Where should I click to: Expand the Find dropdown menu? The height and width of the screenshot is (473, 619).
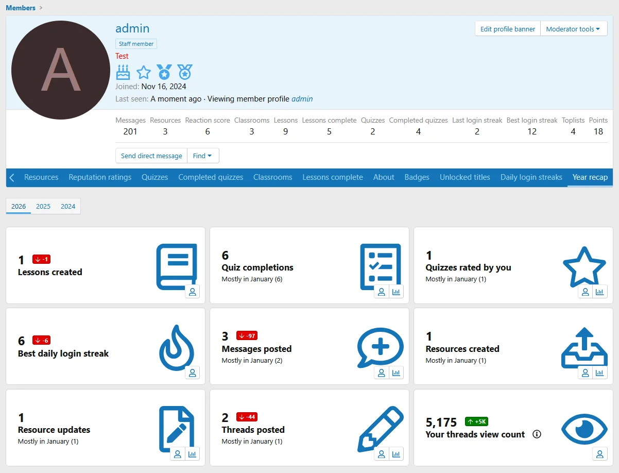tap(203, 156)
